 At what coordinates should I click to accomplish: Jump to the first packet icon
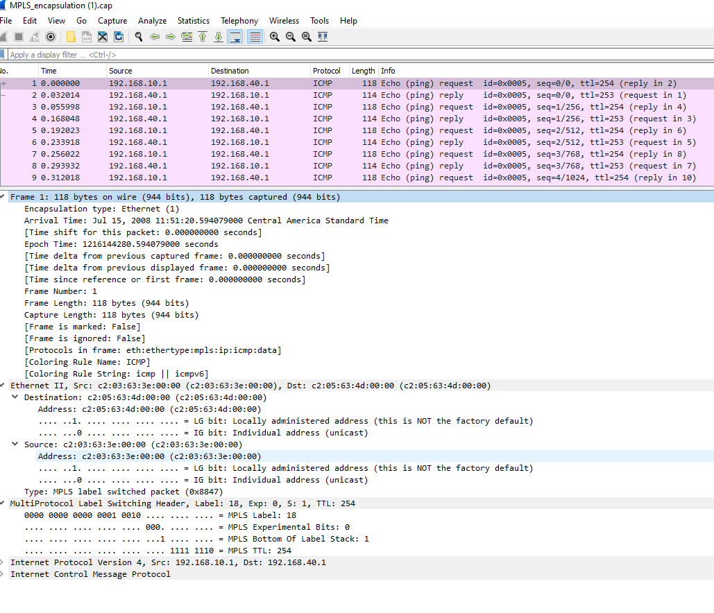[x=202, y=37]
